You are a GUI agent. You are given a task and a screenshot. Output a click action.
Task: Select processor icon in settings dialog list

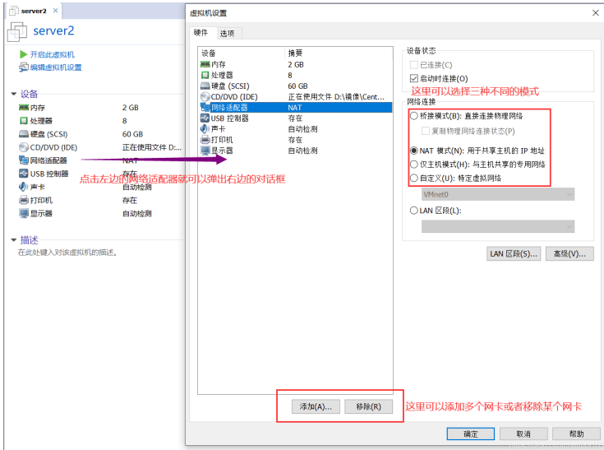205,75
